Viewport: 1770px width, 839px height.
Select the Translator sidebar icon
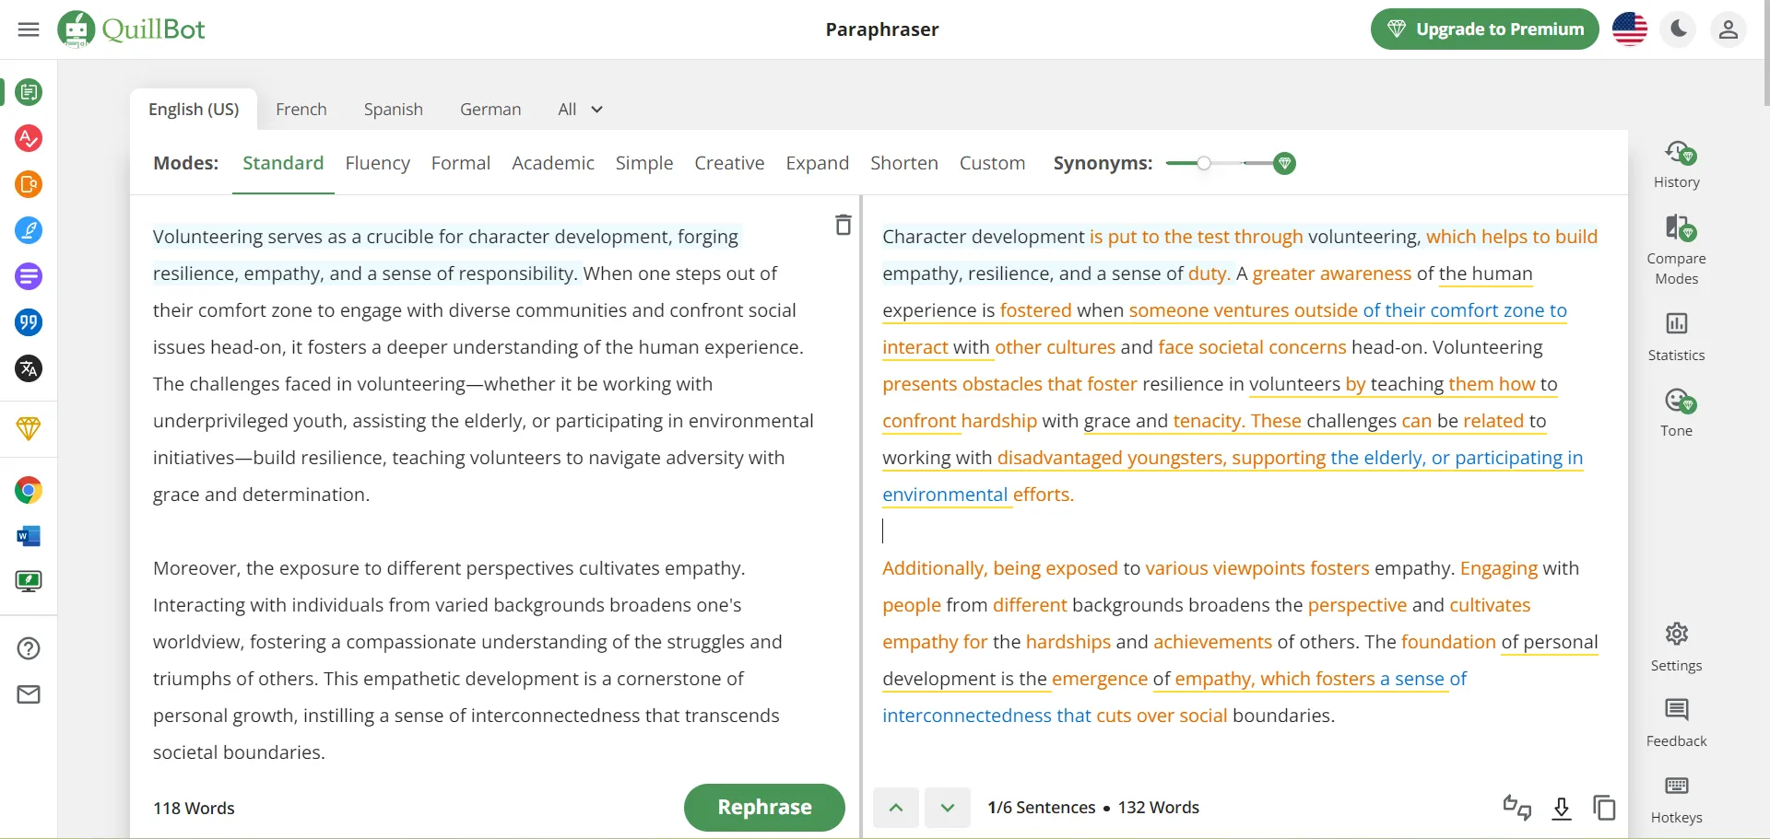click(29, 368)
